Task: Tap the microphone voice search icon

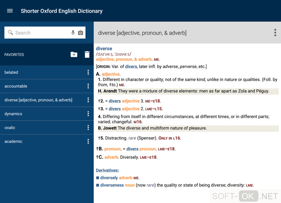Action: (73, 33)
